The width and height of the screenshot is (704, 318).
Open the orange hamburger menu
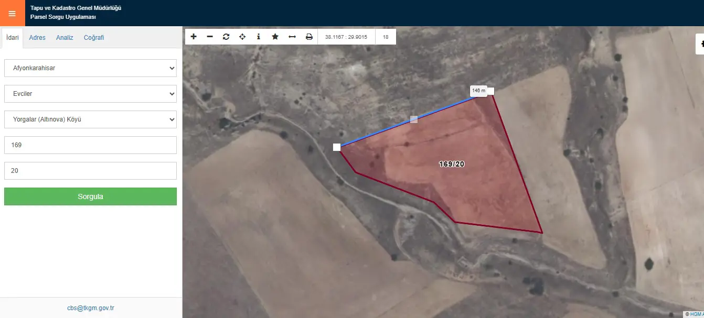pos(12,13)
